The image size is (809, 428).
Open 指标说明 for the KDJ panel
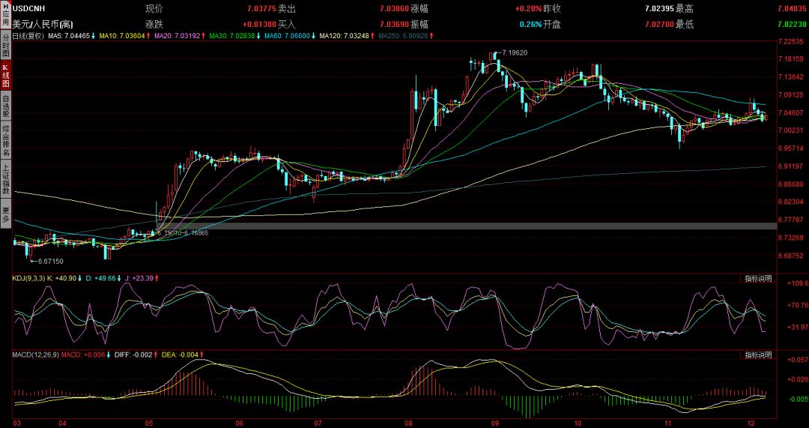757,279
